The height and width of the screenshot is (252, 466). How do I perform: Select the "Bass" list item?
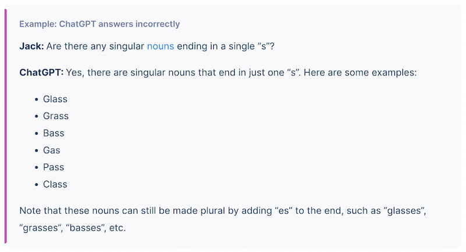(x=54, y=133)
